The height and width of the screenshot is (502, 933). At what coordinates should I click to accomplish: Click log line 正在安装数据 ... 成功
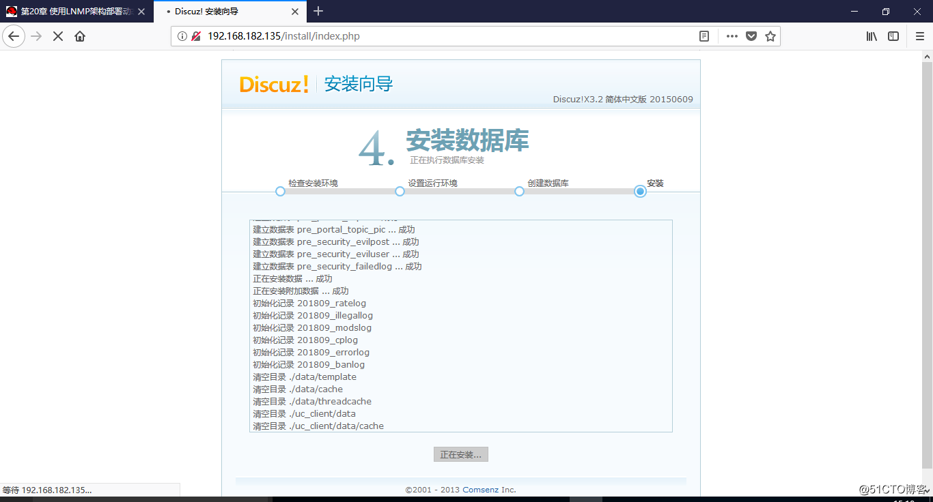coord(292,279)
